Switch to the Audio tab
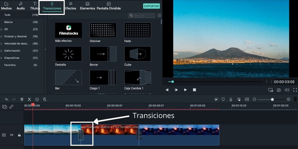 point(21,6)
